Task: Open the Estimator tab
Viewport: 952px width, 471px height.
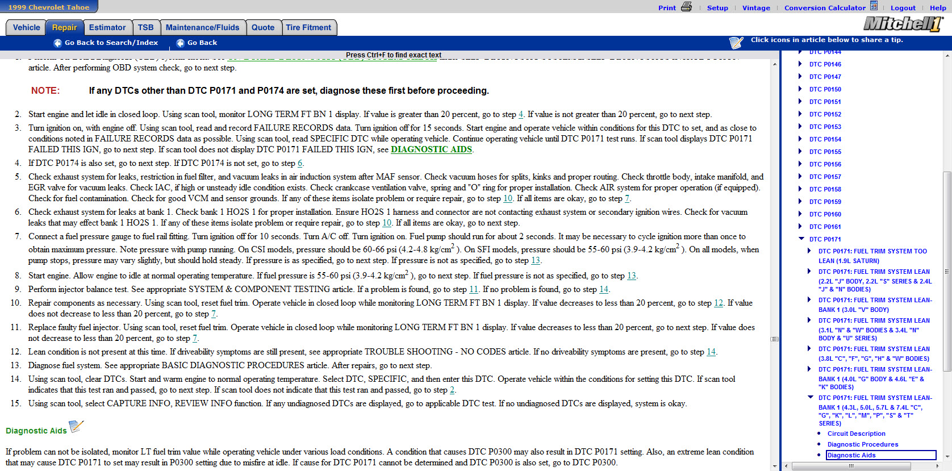Action: coord(107,27)
